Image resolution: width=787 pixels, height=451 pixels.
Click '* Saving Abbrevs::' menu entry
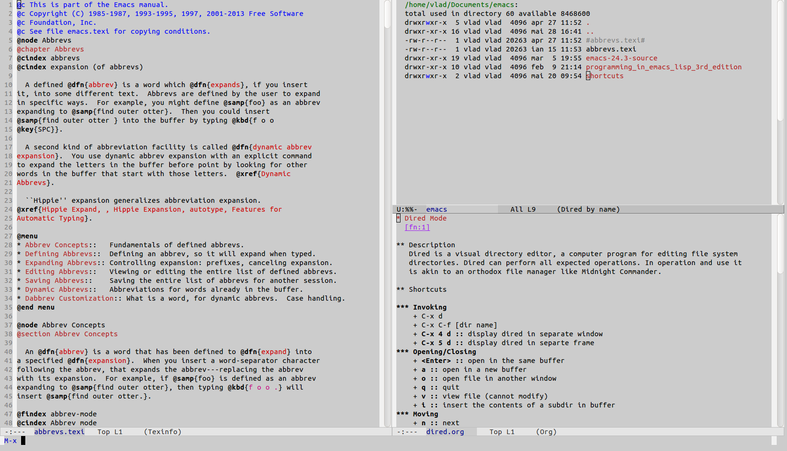pos(54,281)
